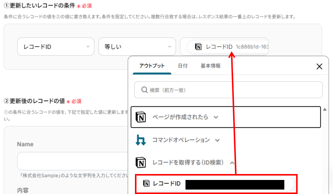The image size is (333, 194).
Task: Click the 内容 field label
Action: [x=23, y=190]
